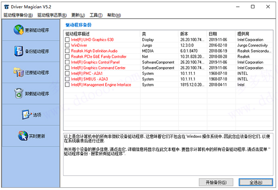Check the Intel(R) UHD Graphics 630 checkbox
The width and height of the screenshot is (278, 190).
click(67, 39)
